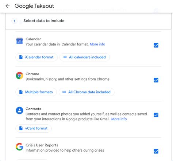The width and height of the screenshot is (173, 161).
Task: Click the Google Calendar icon
Action: pyautogui.click(x=19, y=41)
